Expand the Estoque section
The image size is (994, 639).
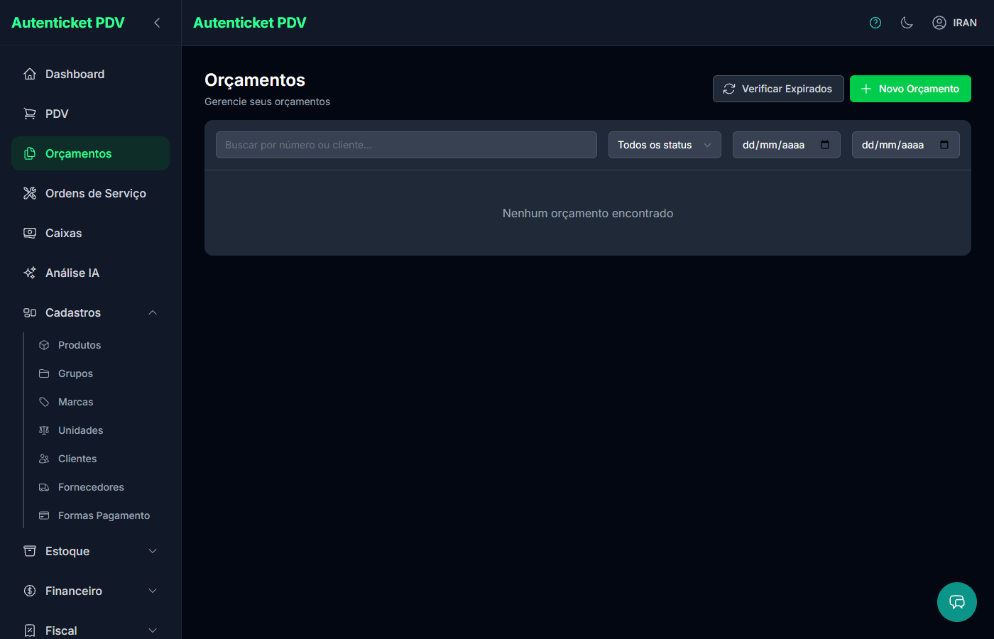pyautogui.click(x=153, y=551)
